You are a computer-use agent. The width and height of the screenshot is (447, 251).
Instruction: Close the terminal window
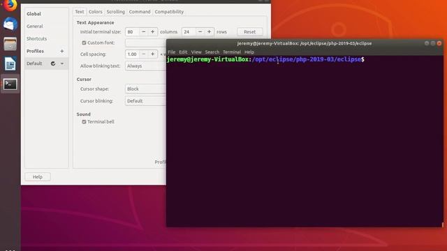pos(439,43)
